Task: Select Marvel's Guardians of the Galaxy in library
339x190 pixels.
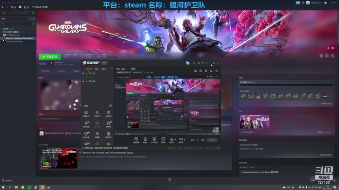Action: tap(19, 38)
